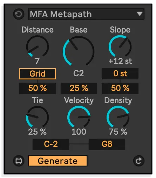Click the Density value 75 %
The image size is (156, 178).
[118, 132]
